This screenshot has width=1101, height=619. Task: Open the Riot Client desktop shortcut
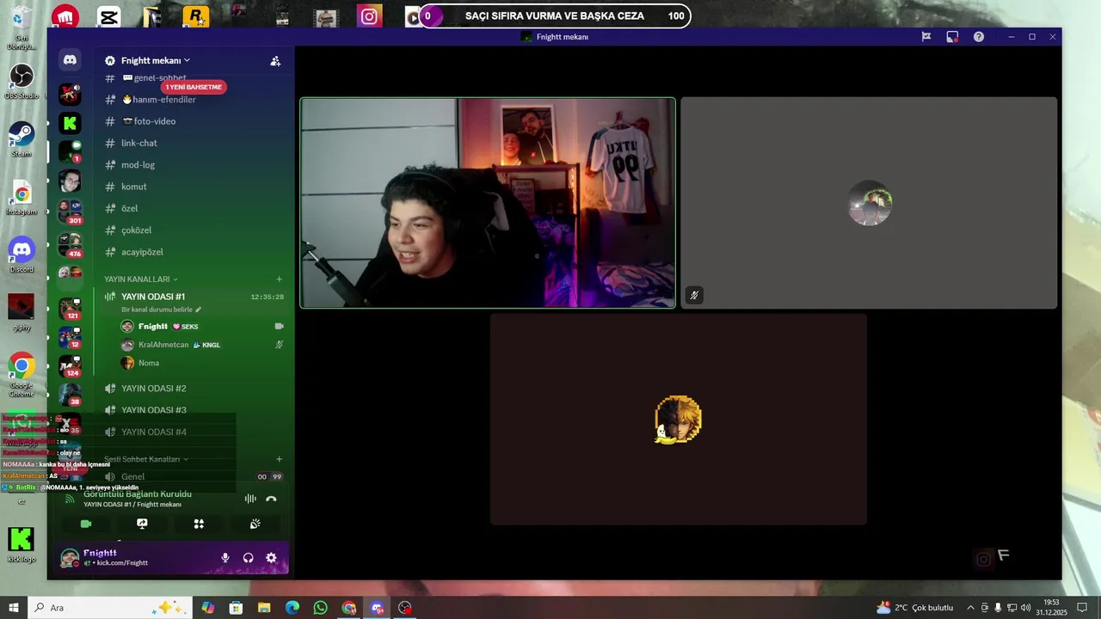point(65,15)
